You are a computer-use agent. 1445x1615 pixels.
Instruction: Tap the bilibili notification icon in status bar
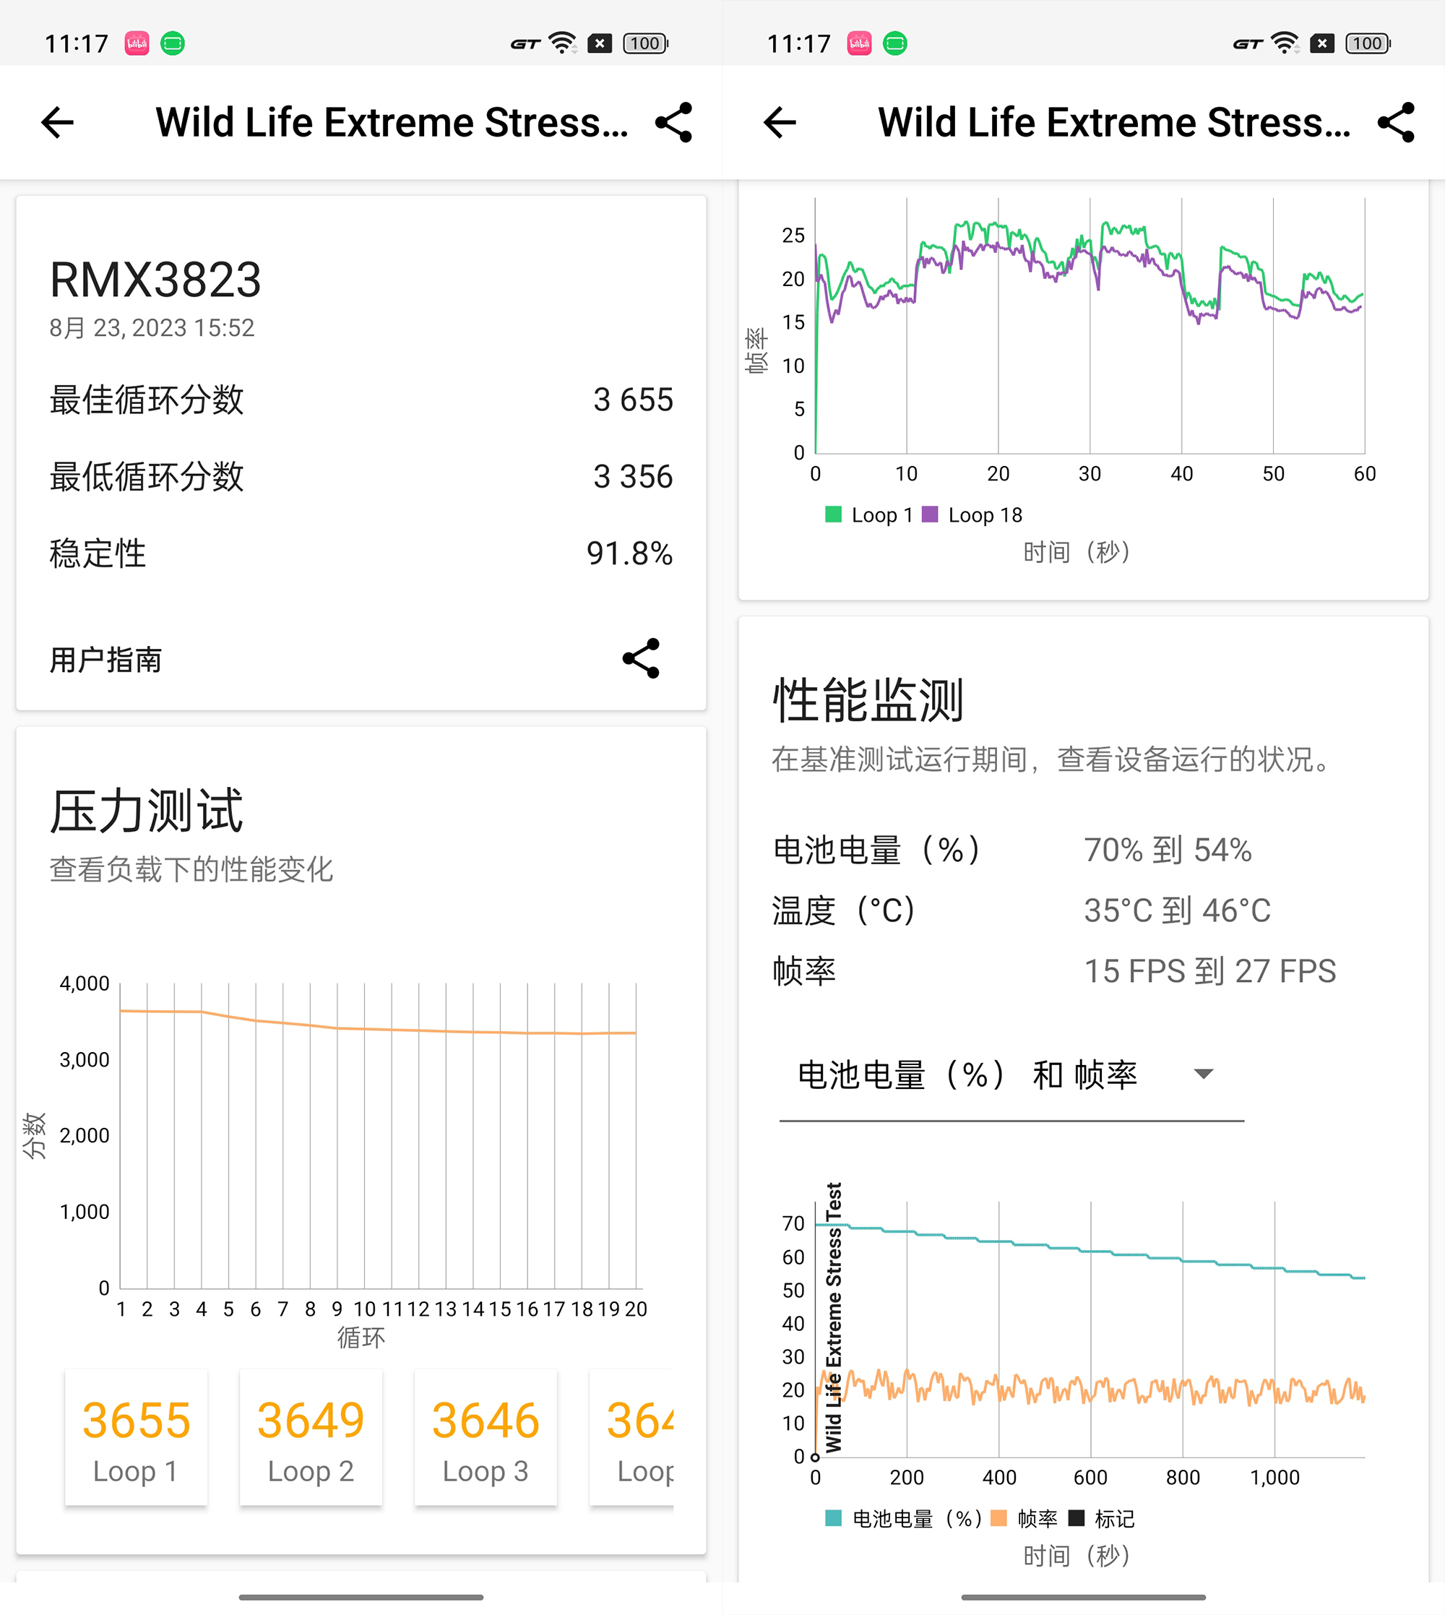tap(136, 43)
